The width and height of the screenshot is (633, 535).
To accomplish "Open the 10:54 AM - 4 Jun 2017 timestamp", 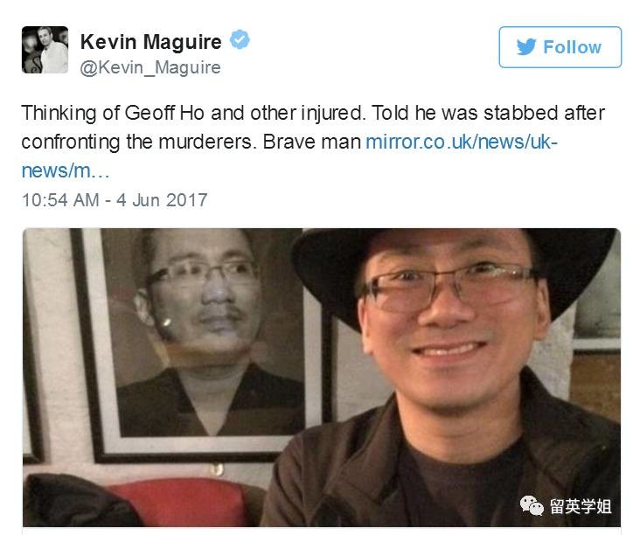I will [x=115, y=200].
